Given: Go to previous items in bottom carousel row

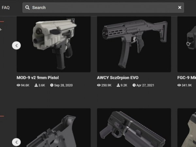Looking at the screenshot, I should point(16,142).
